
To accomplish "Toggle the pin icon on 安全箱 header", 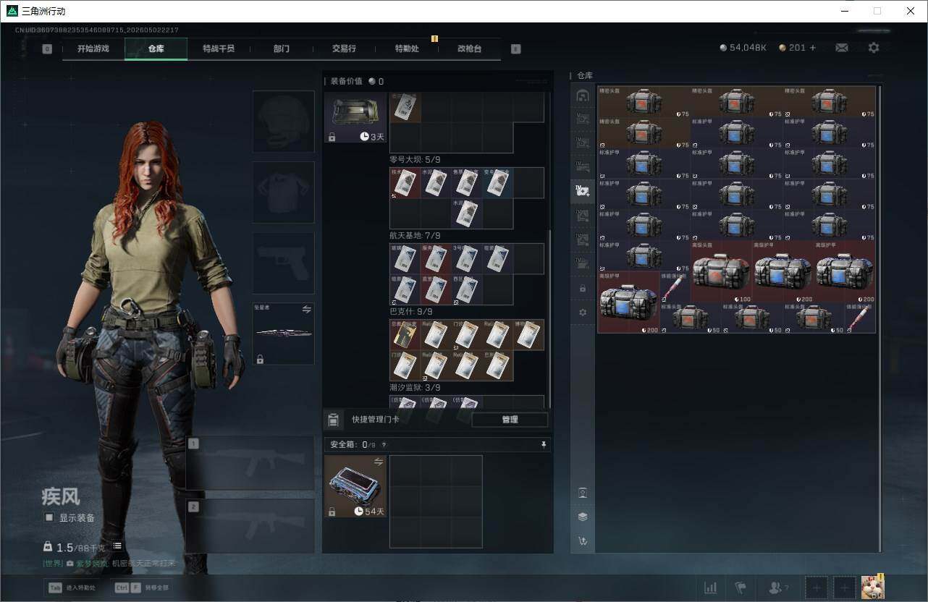I will click(x=544, y=445).
